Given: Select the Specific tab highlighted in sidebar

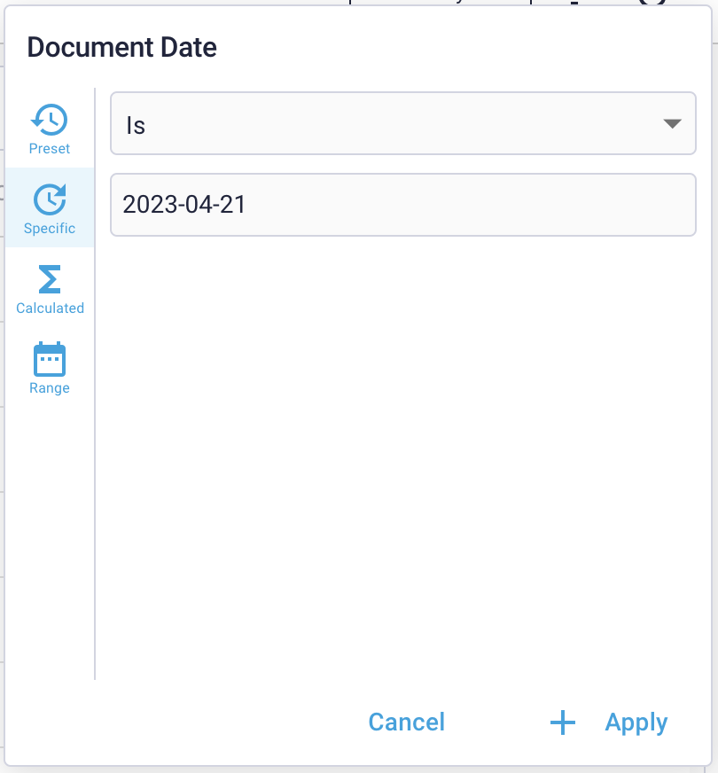Looking at the screenshot, I should [x=49, y=208].
